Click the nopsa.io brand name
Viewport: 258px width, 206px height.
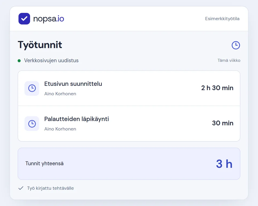tap(49, 19)
